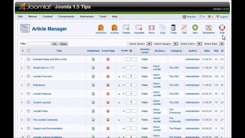Open the Select Section dropdown

(139, 44)
